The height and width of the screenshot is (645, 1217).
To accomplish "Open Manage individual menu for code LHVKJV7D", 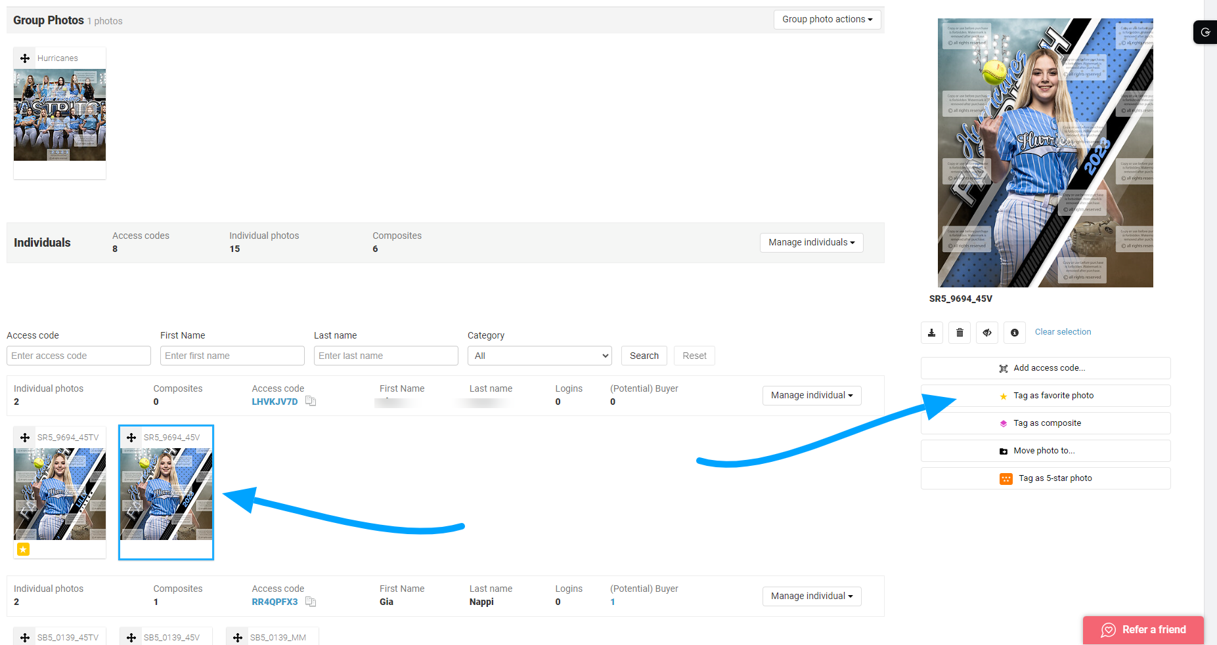I will coord(812,396).
